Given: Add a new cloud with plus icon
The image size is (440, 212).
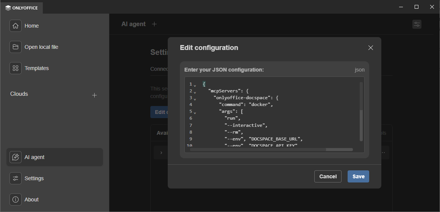Looking at the screenshot, I should click(95, 95).
